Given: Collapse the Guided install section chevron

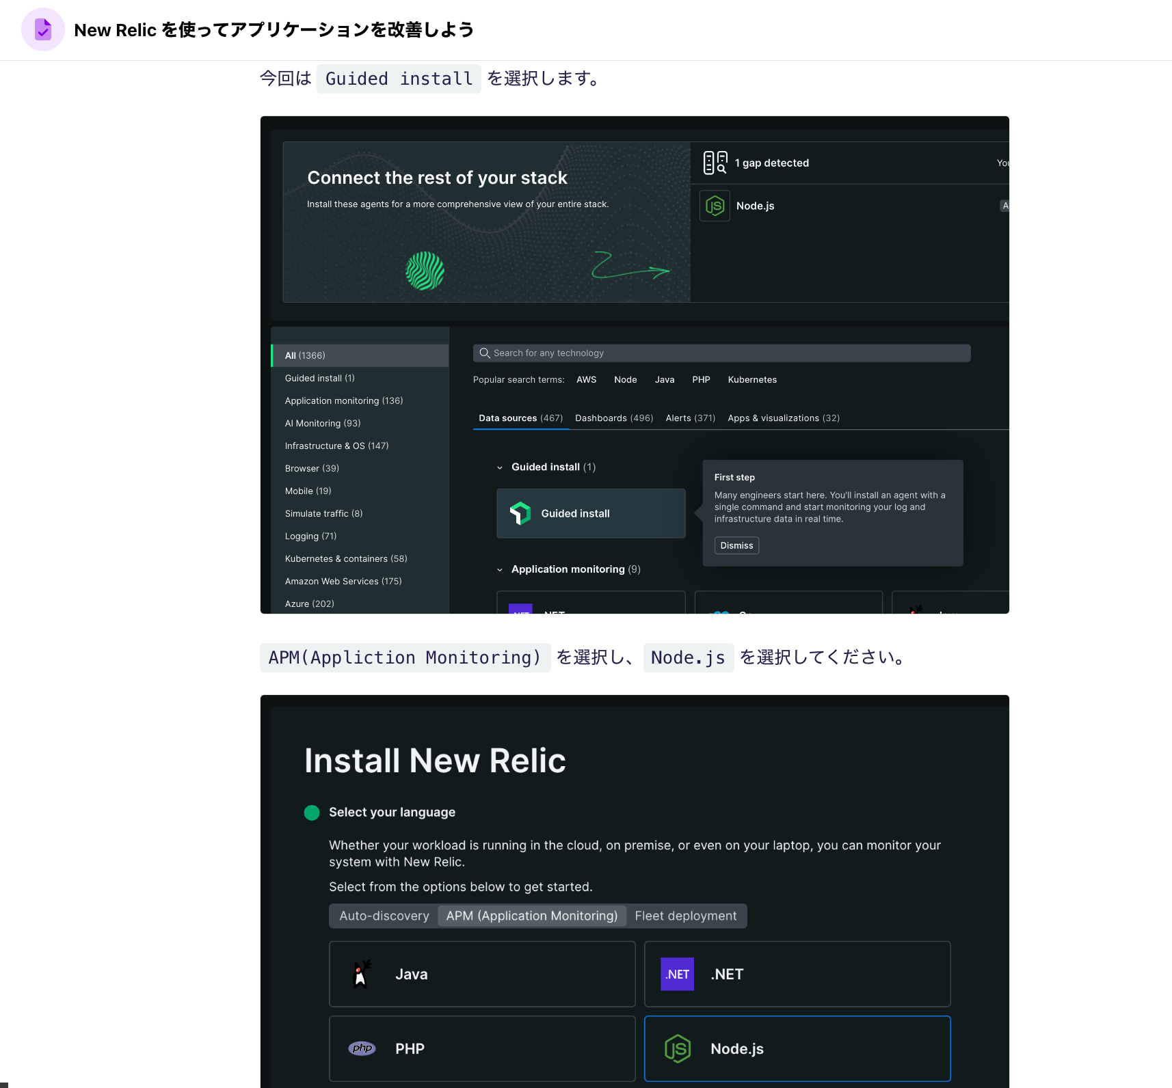Looking at the screenshot, I should click(x=500, y=467).
